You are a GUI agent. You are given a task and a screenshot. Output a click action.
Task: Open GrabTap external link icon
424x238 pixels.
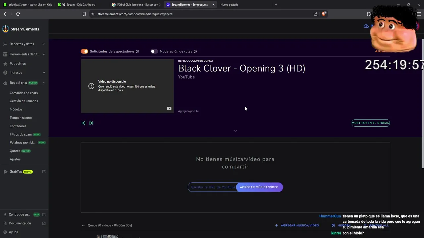point(44,172)
